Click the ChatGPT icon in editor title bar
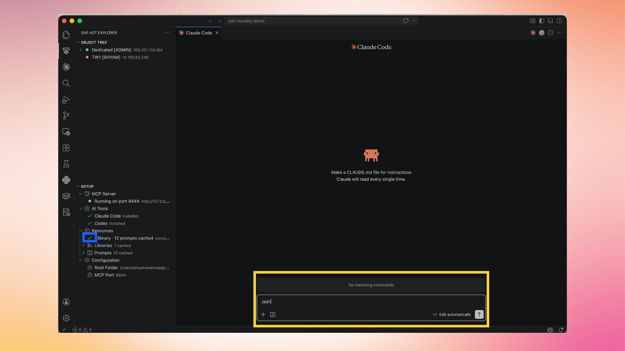The image size is (625, 351). coord(542,32)
